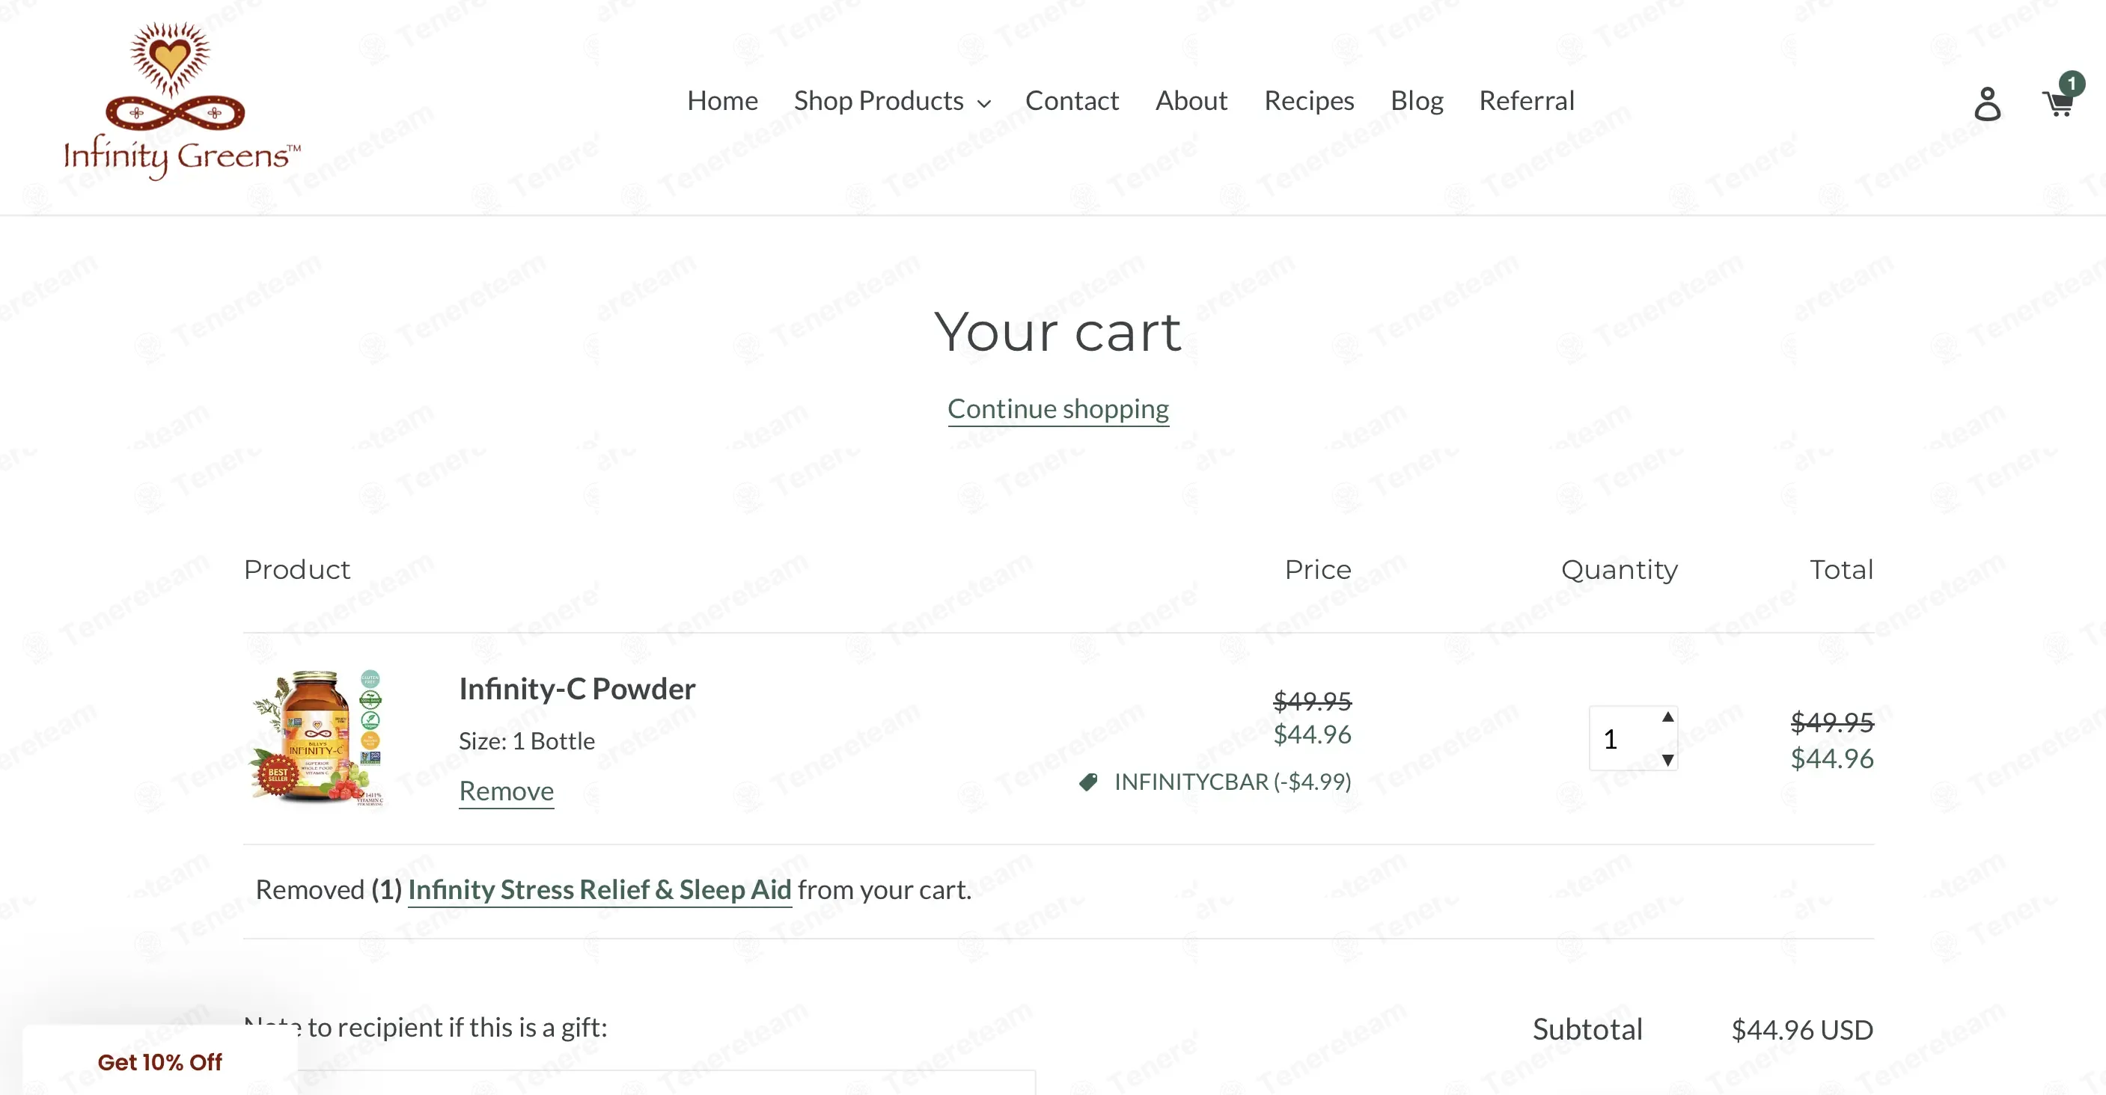Expand the Shop Products dropdown chevron
This screenshot has width=2106, height=1095.
tap(984, 103)
